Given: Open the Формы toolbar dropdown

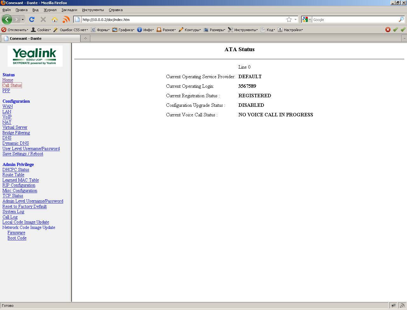Looking at the screenshot, I should pos(100,30).
